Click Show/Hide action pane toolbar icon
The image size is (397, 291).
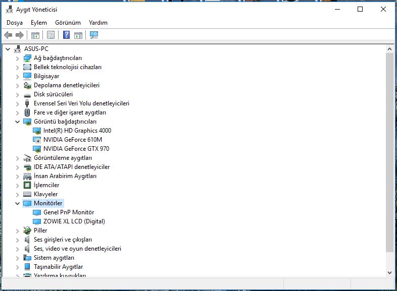pyautogui.click(x=78, y=35)
